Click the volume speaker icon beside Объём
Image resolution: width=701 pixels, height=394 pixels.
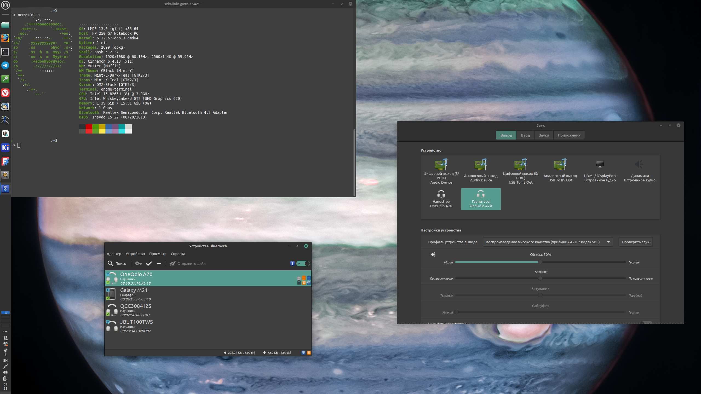[x=433, y=254]
